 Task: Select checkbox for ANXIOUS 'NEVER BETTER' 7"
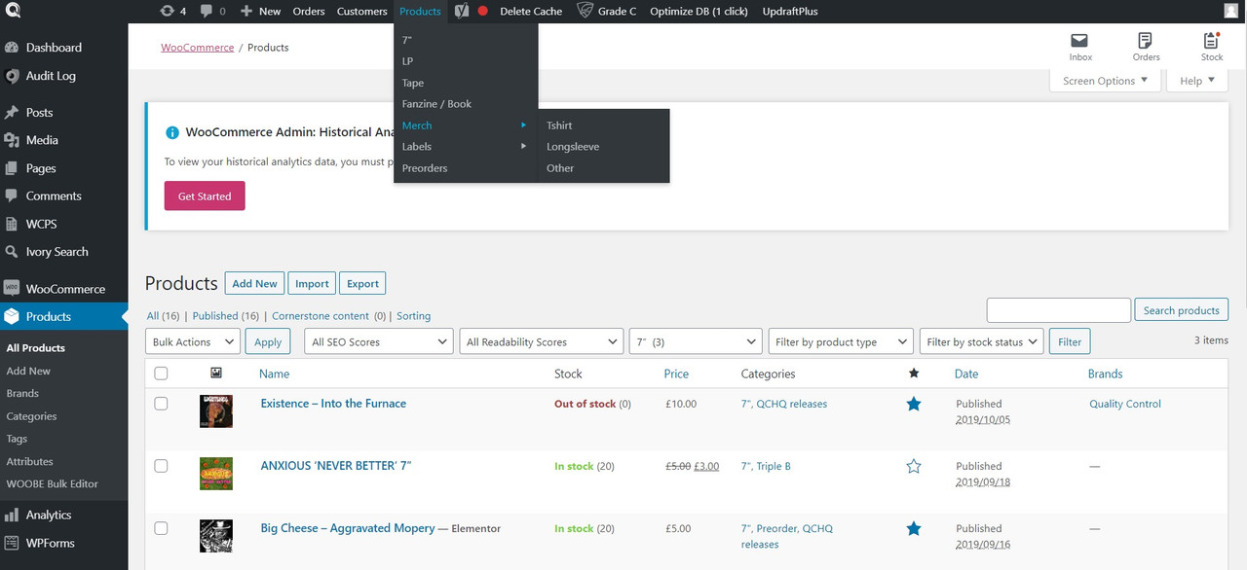(x=161, y=466)
